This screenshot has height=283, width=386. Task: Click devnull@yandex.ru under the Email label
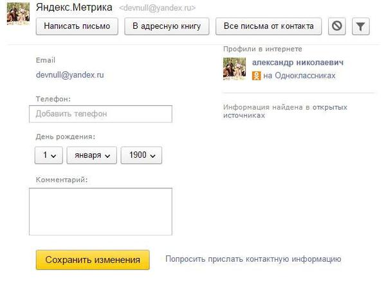[69, 74]
